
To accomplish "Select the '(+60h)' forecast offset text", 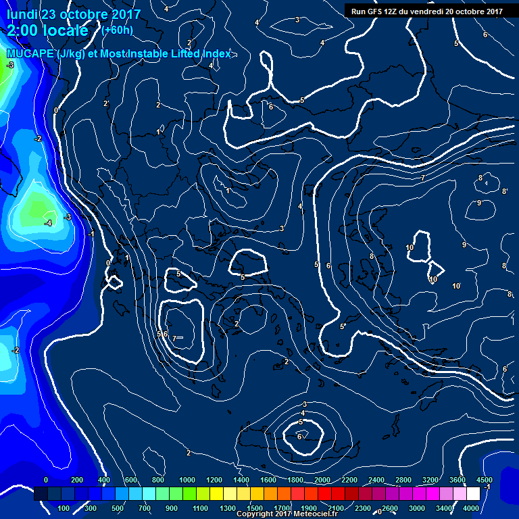I will [117, 30].
